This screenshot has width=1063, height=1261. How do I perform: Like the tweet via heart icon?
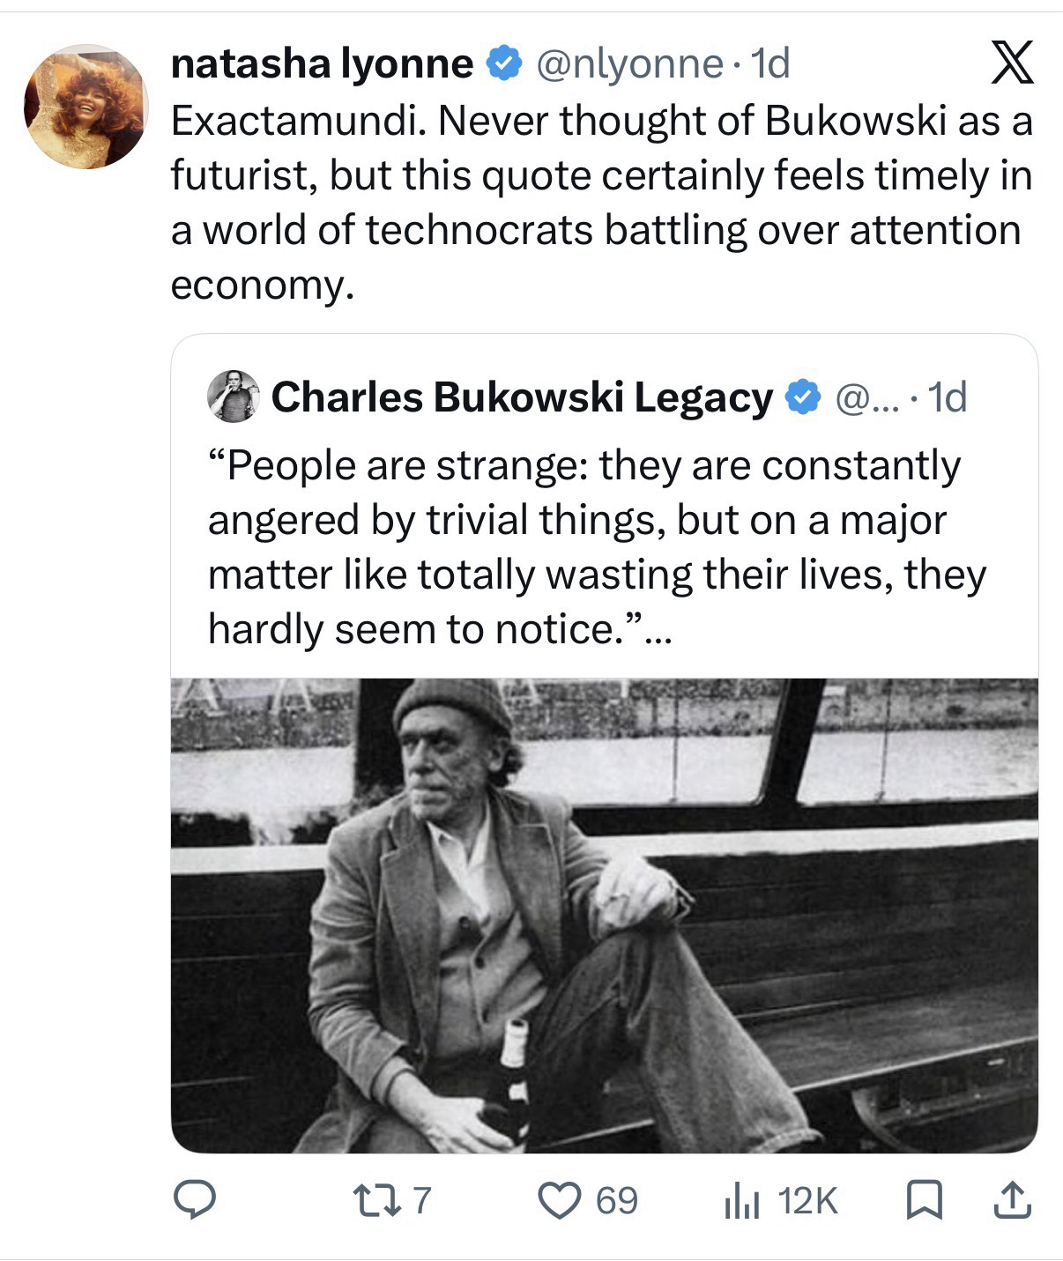coord(588,1200)
